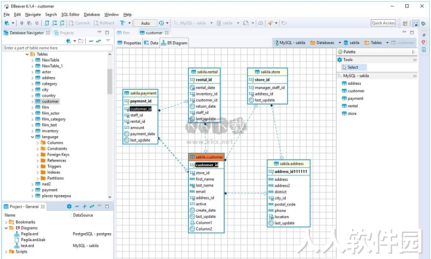Select the address_id111111 column in sakila.address
This screenshot has width=431, height=259.
point(291,172)
